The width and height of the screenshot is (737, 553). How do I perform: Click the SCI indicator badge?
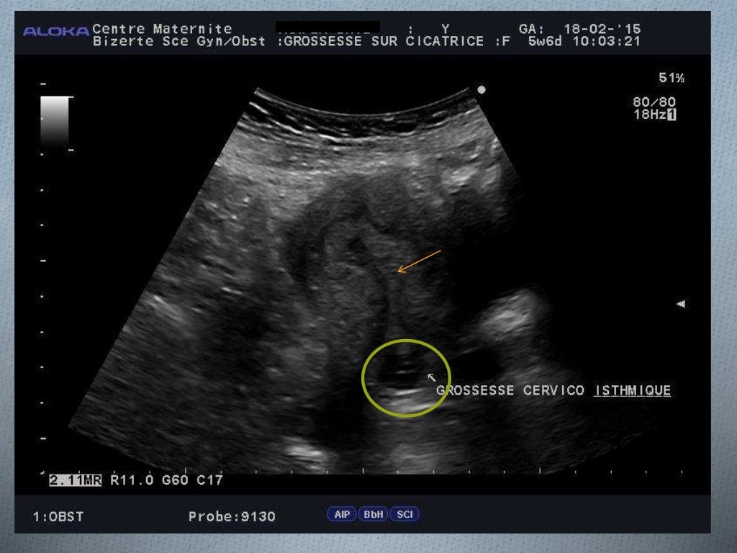click(x=404, y=514)
